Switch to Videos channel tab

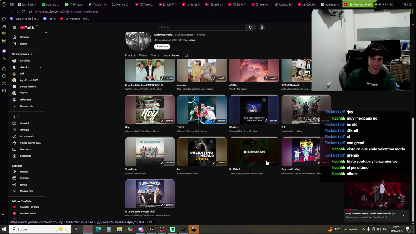point(143,55)
